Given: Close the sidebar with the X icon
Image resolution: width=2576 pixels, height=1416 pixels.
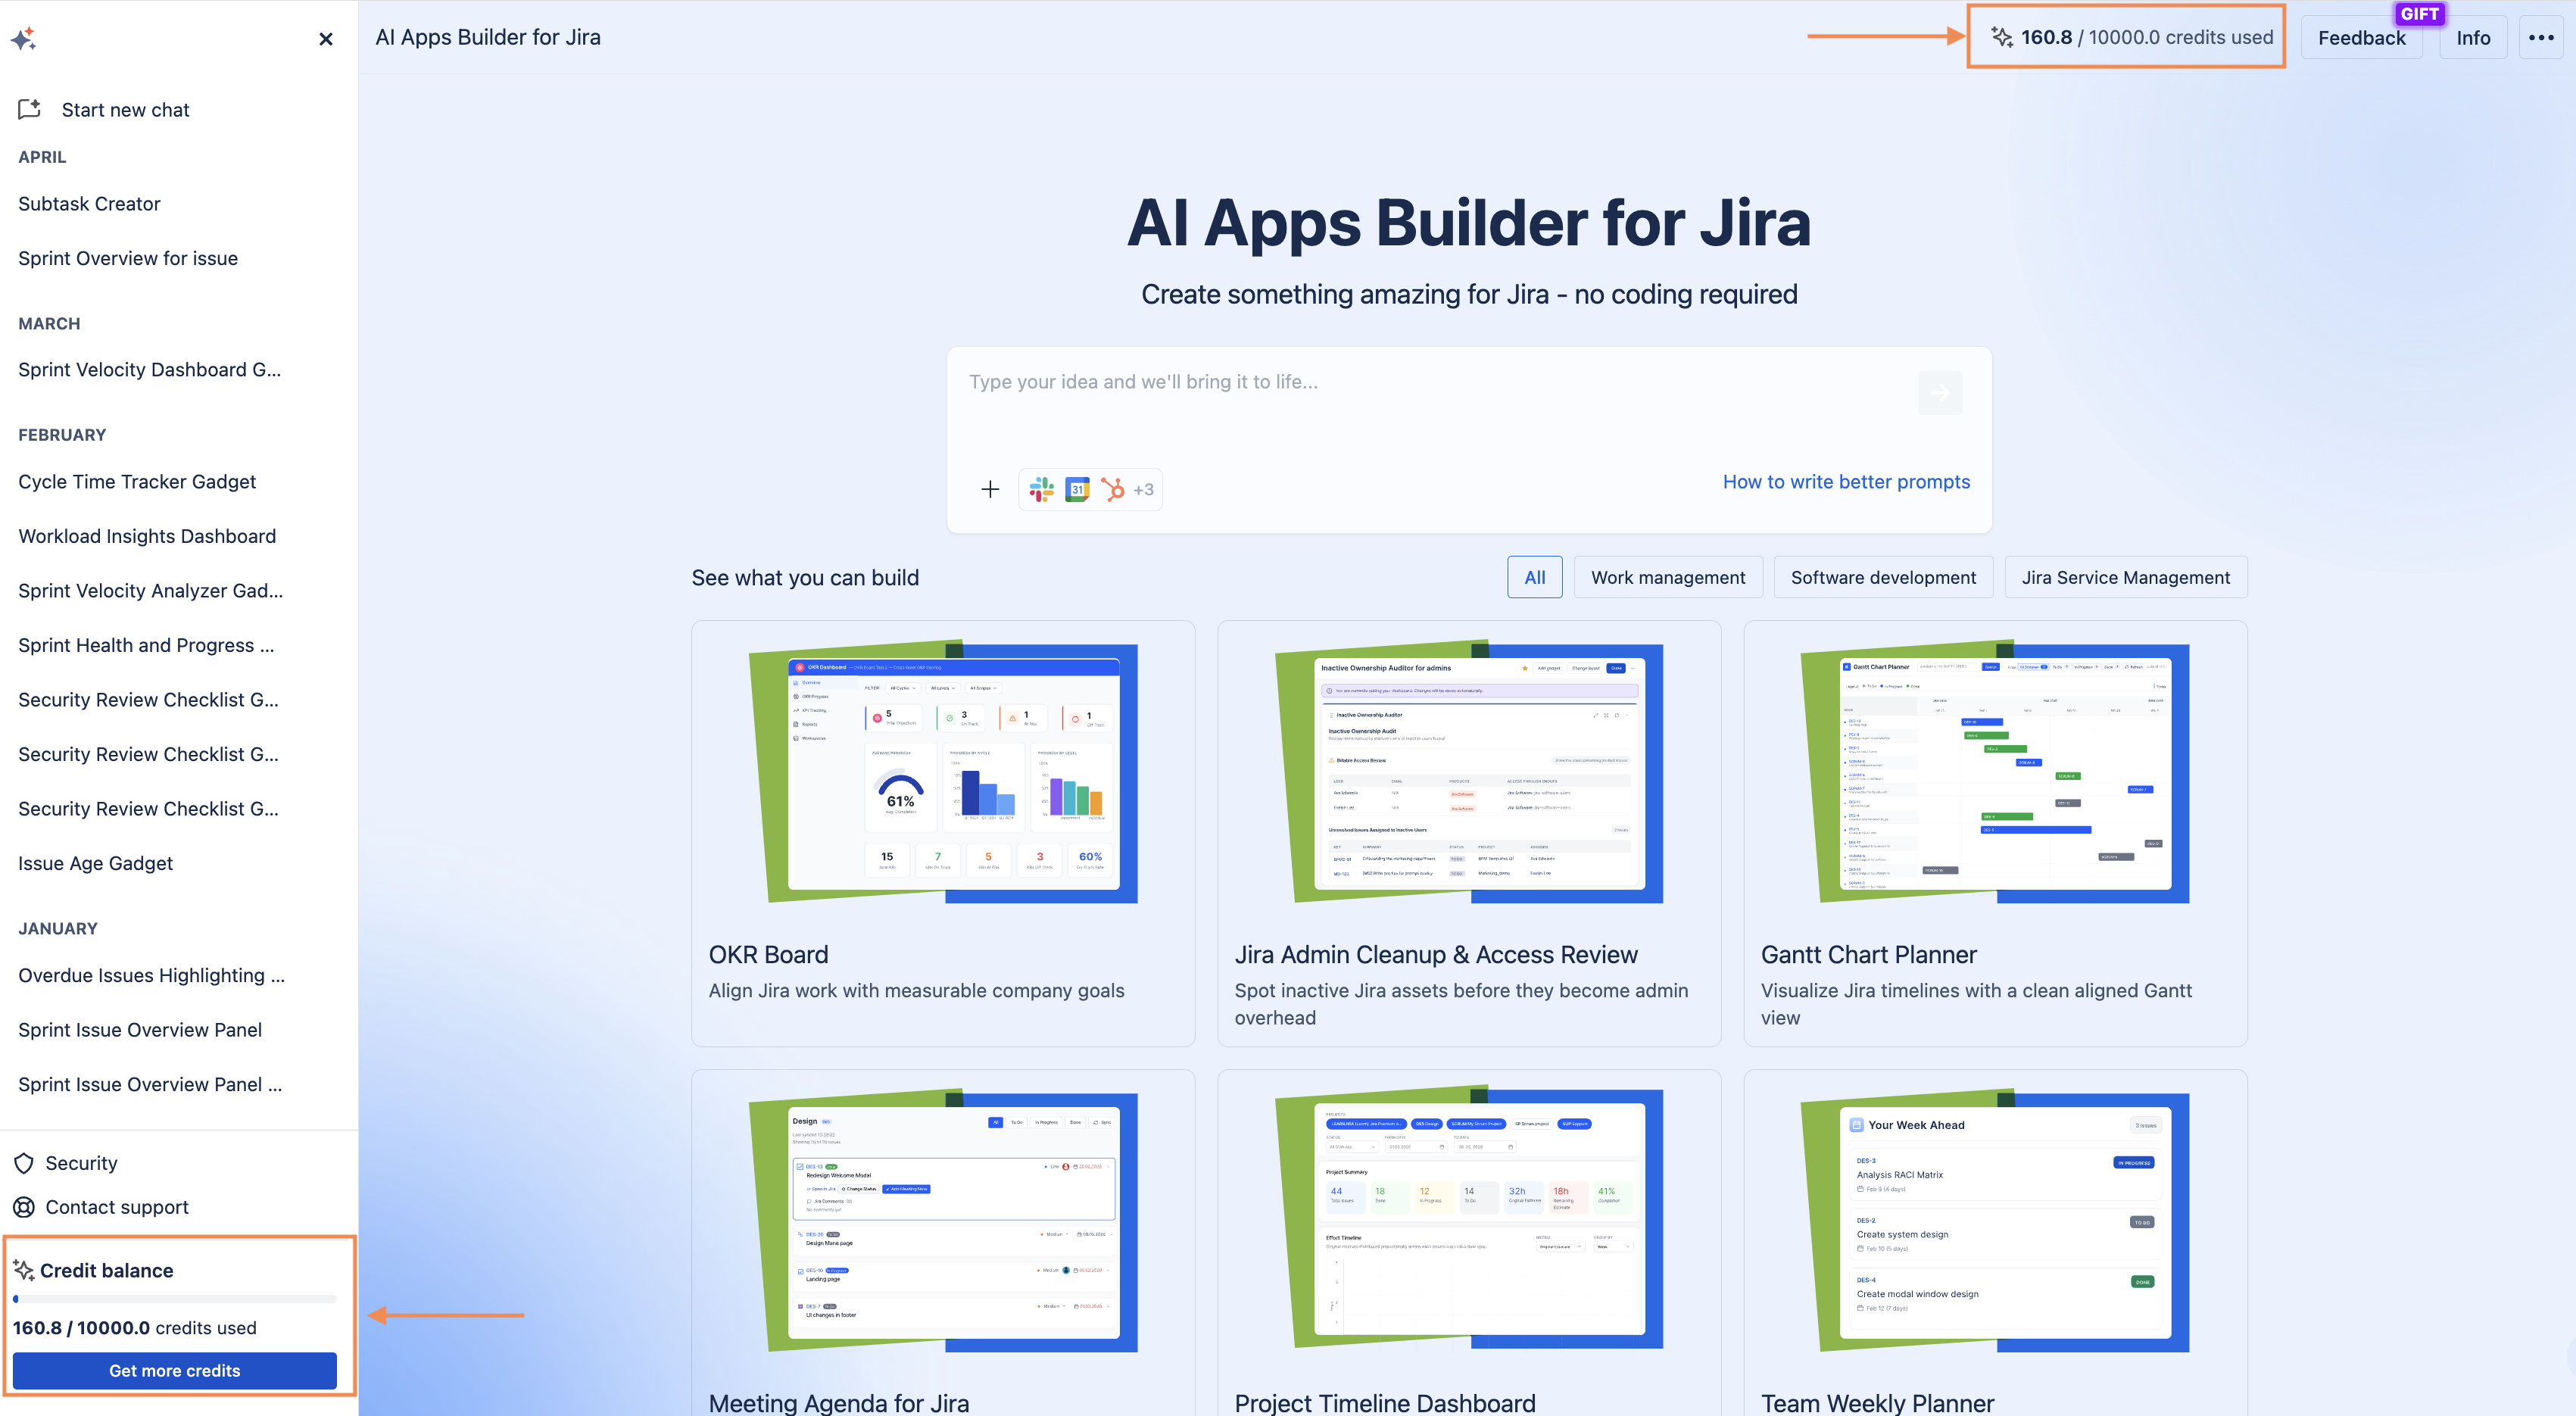Looking at the screenshot, I should tap(326, 39).
